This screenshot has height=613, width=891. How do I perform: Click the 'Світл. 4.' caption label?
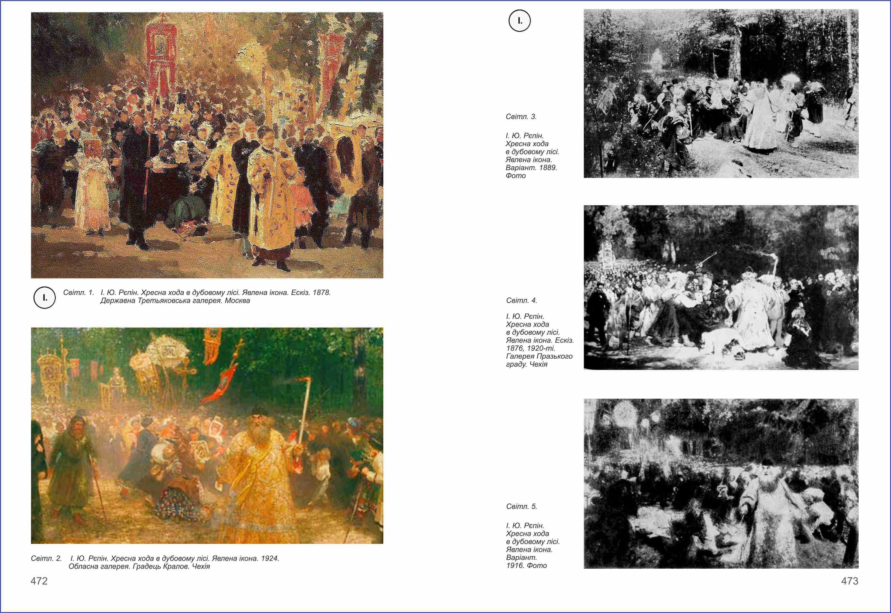tap(521, 300)
